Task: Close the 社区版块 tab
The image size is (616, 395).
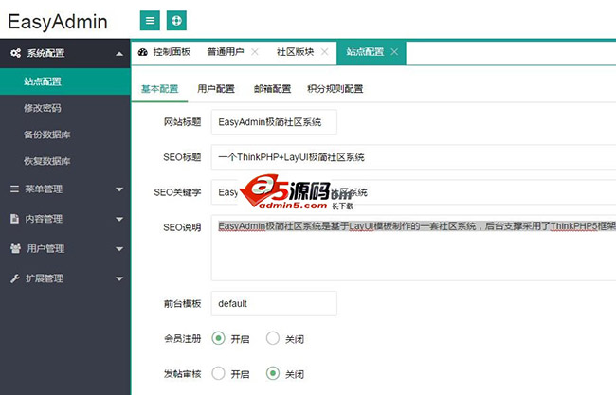Action: tap(324, 52)
